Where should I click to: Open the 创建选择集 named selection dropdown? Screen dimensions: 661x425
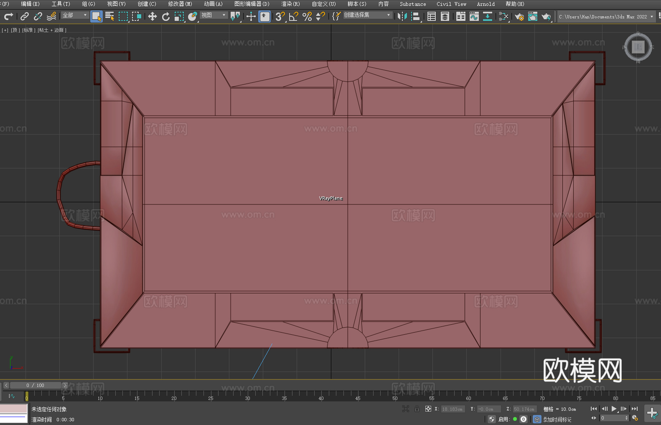pyautogui.click(x=367, y=15)
